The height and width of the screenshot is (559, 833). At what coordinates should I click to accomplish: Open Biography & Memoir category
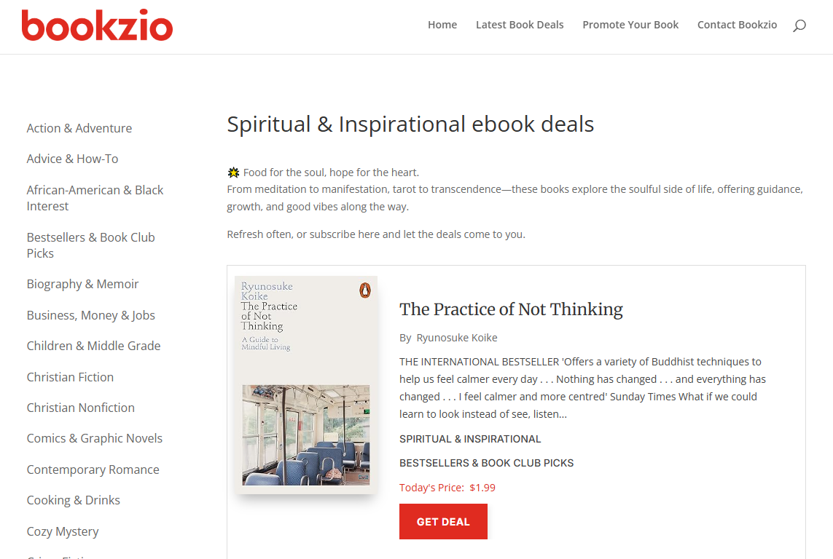(82, 284)
